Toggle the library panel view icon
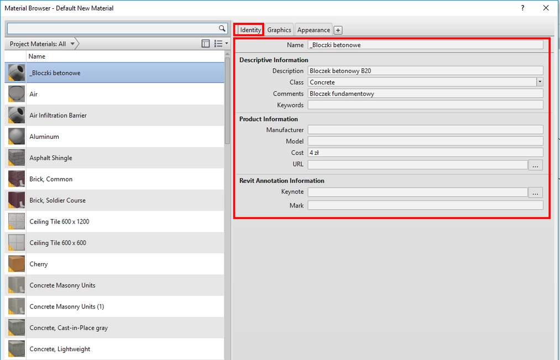560x360 pixels. point(205,43)
